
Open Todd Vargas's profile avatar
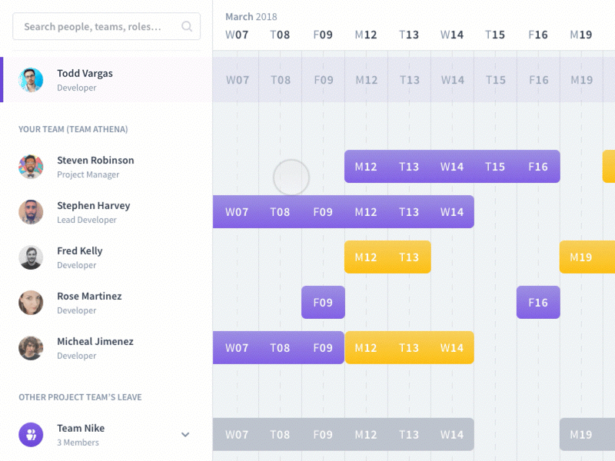pyautogui.click(x=31, y=80)
